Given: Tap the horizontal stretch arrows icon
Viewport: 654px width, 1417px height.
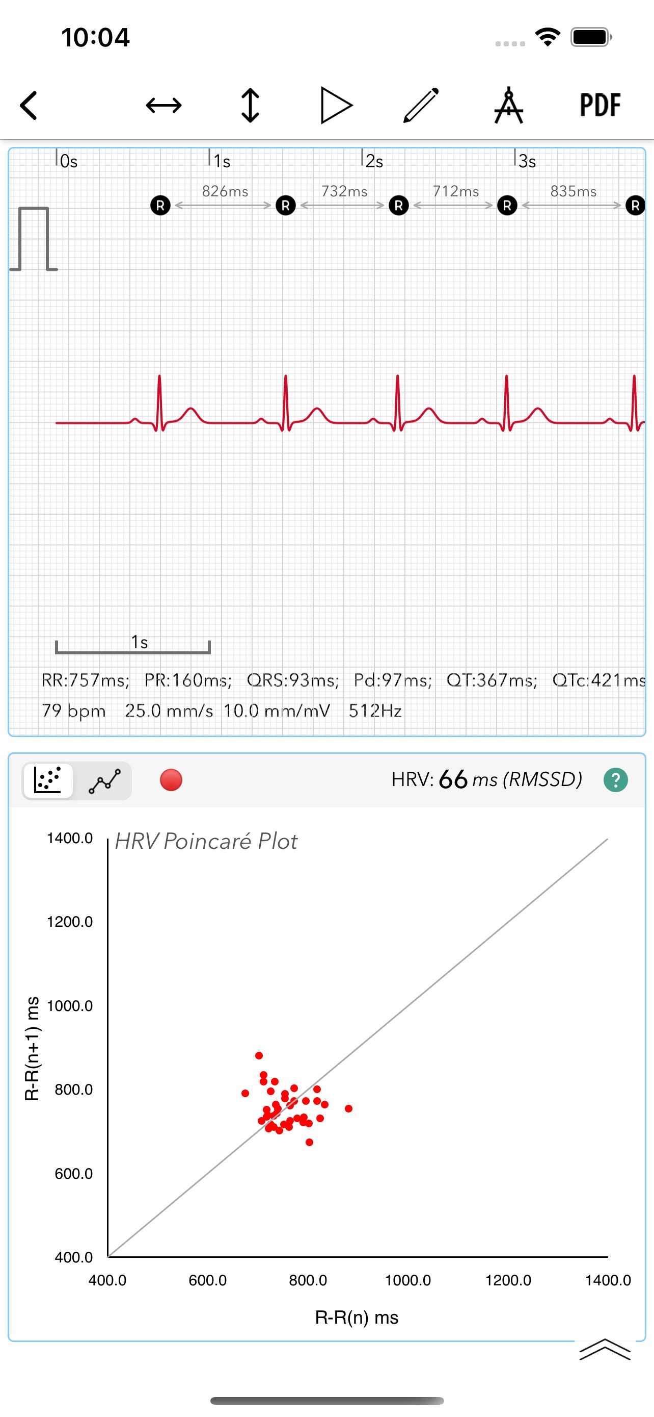Looking at the screenshot, I should pyautogui.click(x=163, y=105).
